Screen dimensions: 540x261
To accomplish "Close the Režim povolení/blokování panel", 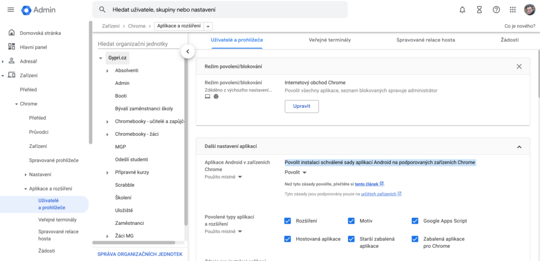I will tap(519, 66).
